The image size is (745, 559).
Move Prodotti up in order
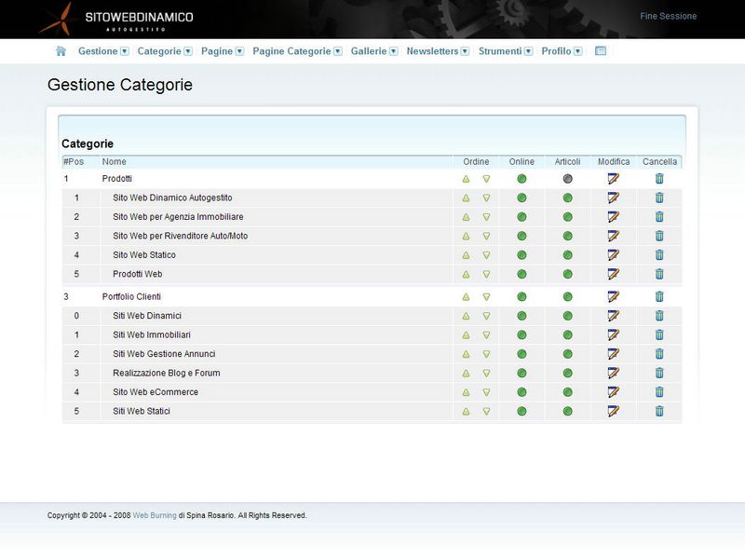point(467,179)
